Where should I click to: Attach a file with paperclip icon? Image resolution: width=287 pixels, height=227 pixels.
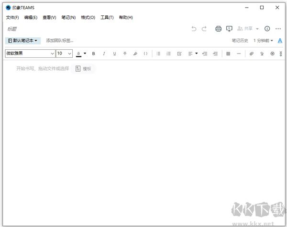pos(252,54)
